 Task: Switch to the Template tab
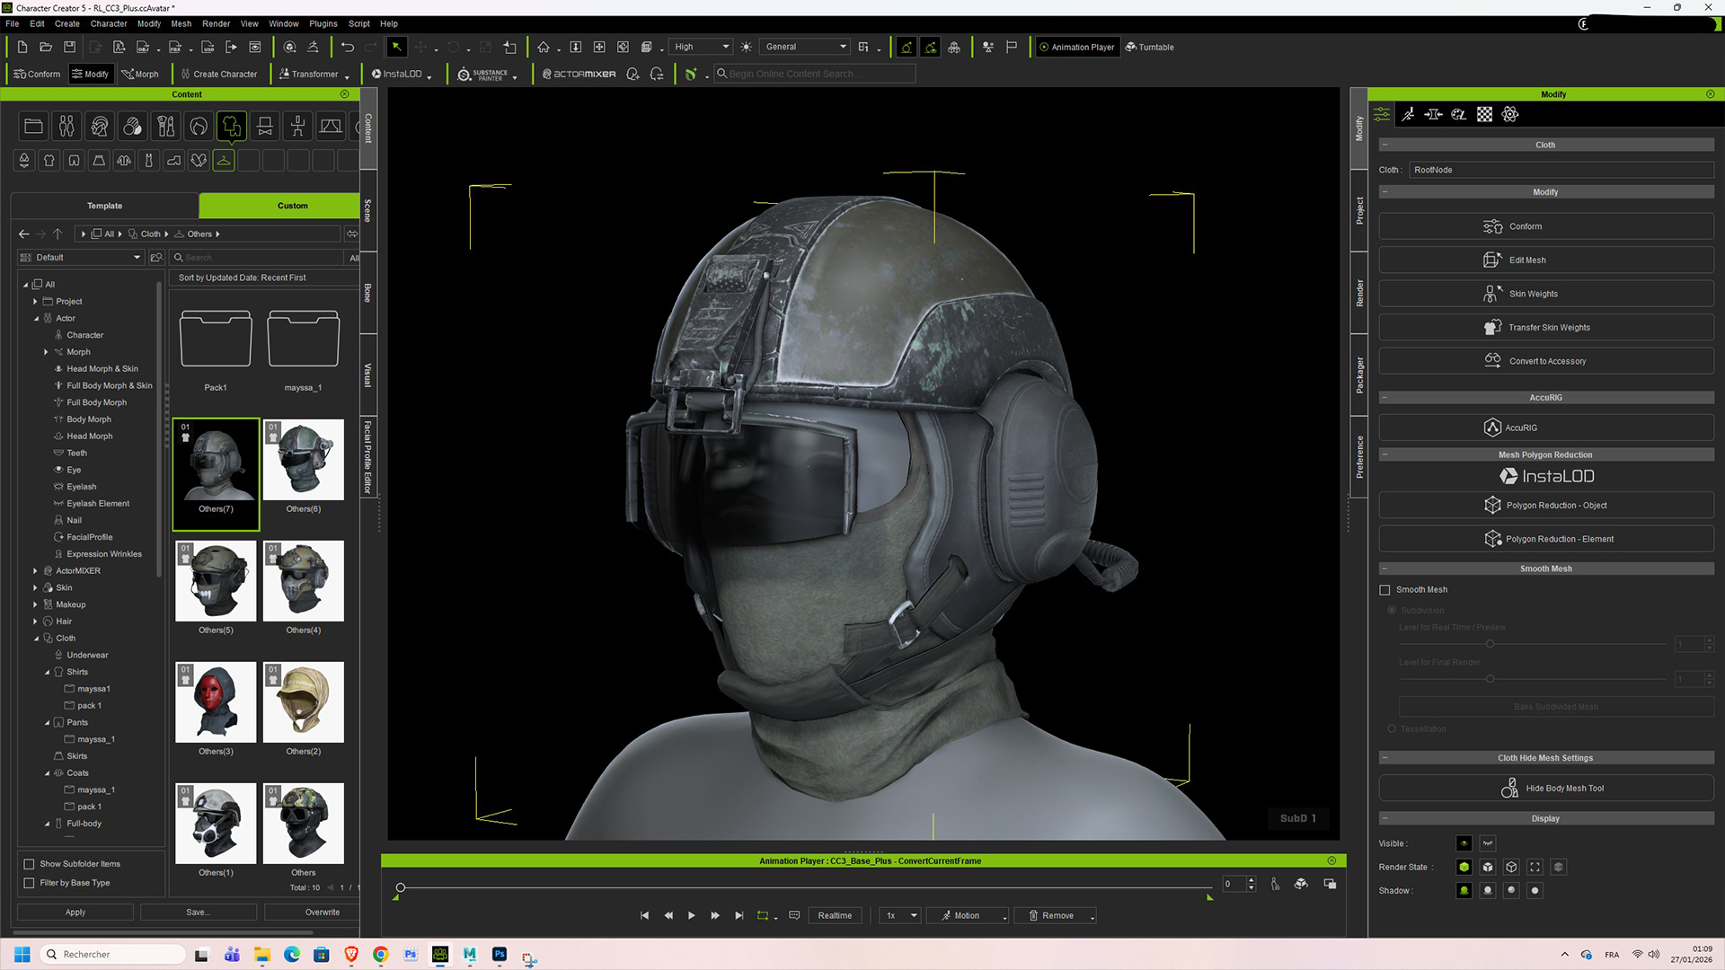104,206
